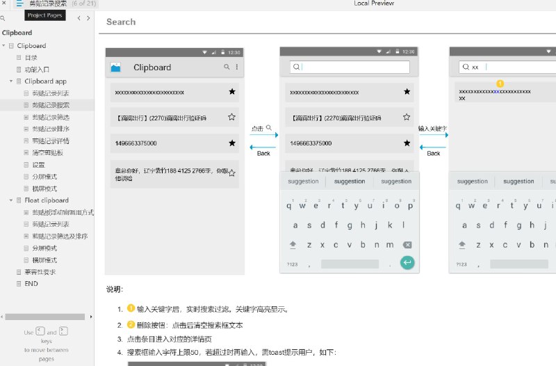Tap the space bar on middle keyboard

(350, 264)
